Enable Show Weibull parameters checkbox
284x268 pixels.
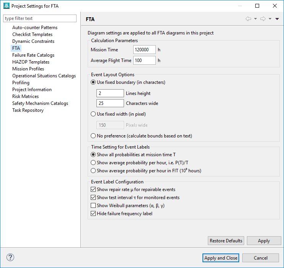pyautogui.click(x=93, y=206)
